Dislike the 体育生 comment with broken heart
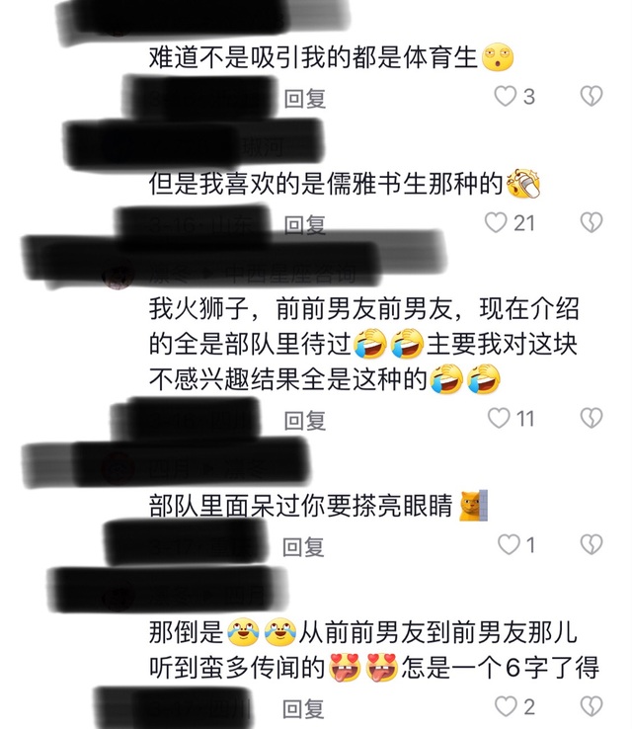Screen dimensions: 632x729 (x=592, y=96)
